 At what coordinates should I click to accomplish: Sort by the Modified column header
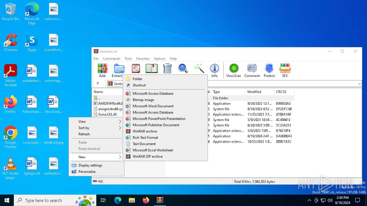pyautogui.click(x=260, y=92)
